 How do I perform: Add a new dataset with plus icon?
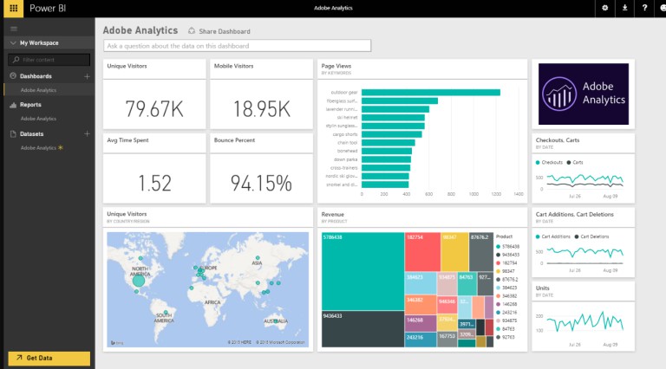pos(87,133)
